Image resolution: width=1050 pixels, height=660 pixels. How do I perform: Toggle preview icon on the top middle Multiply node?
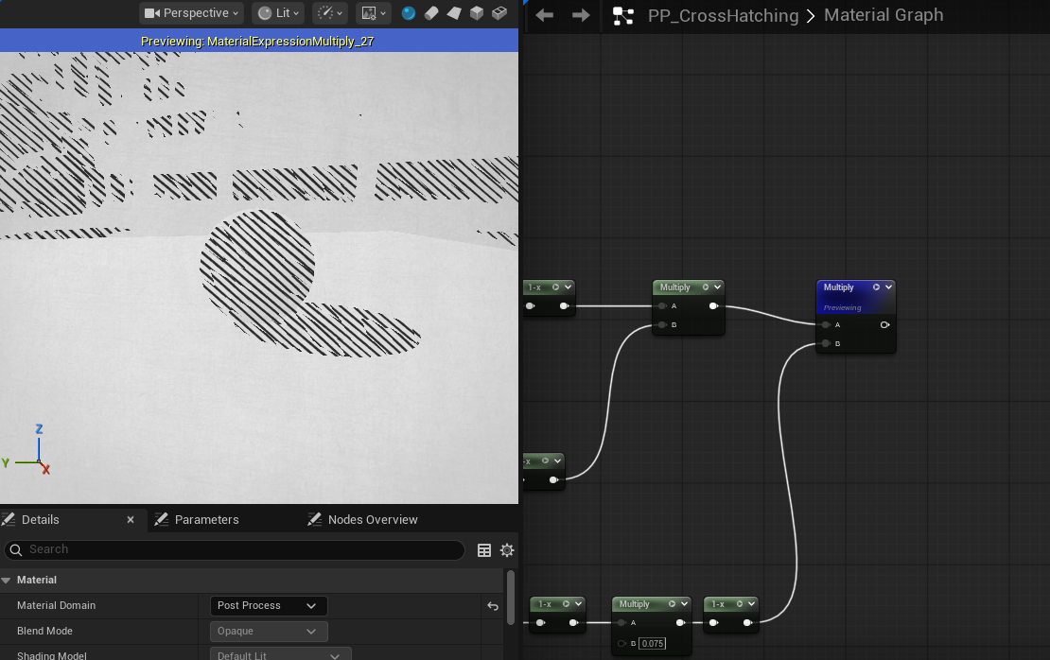[x=706, y=287]
